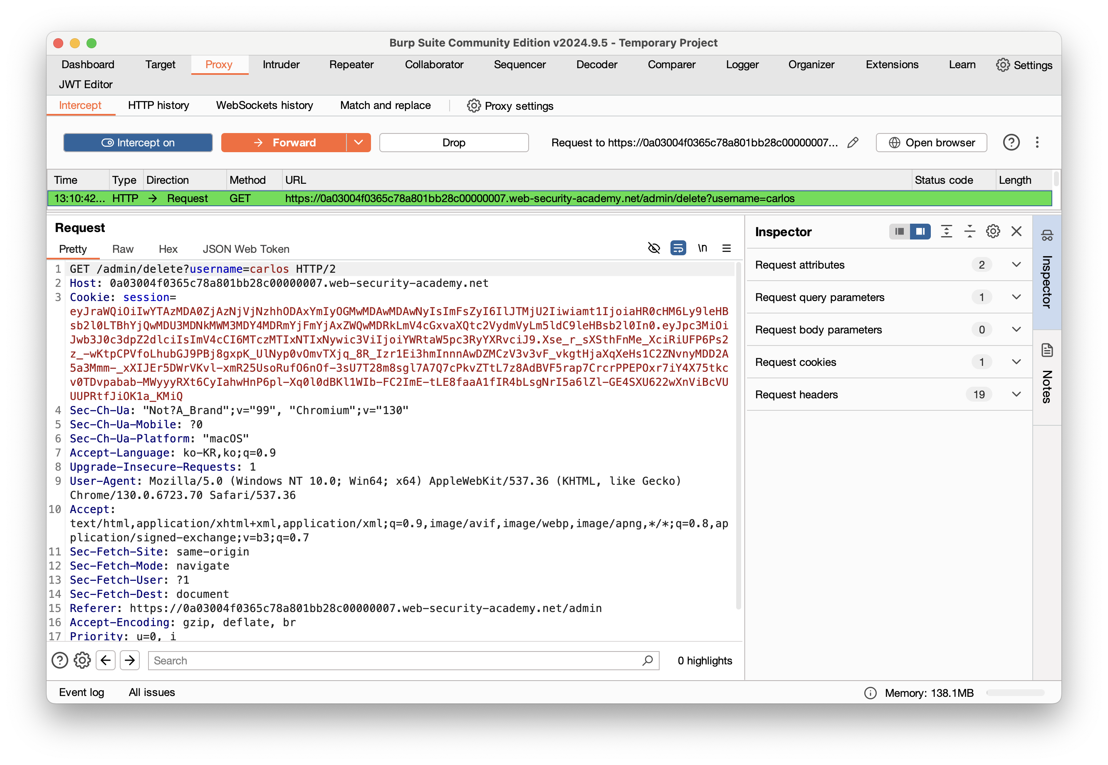Click collapse all sections icon in Inspector
The width and height of the screenshot is (1108, 765).
click(969, 232)
